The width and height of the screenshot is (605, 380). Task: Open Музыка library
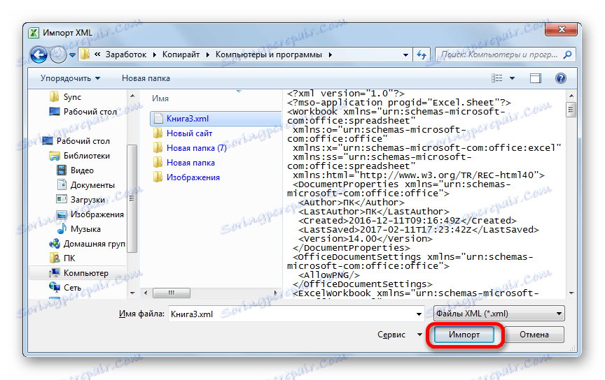(85, 228)
